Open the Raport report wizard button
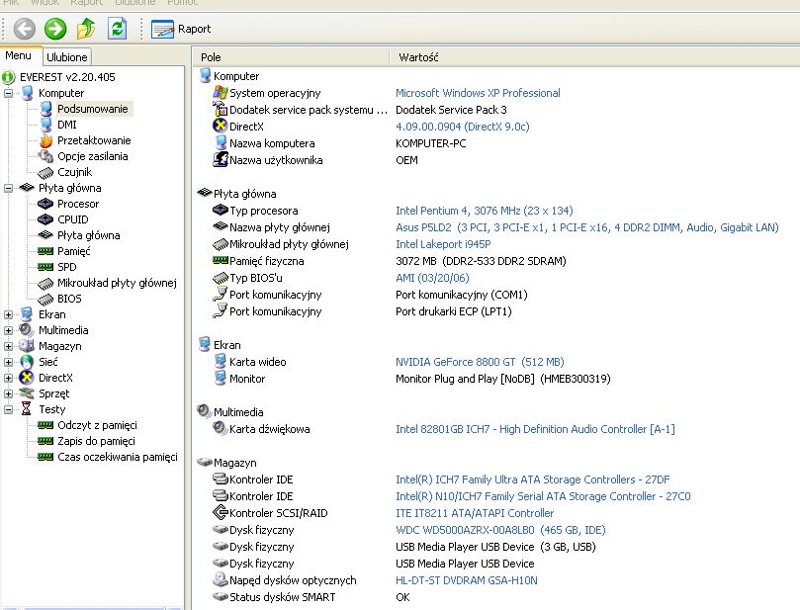Image resolution: width=800 pixels, height=610 pixels. (x=181, y=29)
